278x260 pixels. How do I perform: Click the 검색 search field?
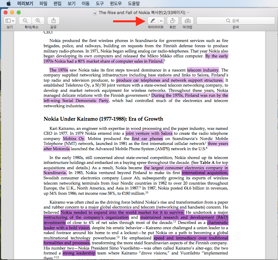point(236,21)
